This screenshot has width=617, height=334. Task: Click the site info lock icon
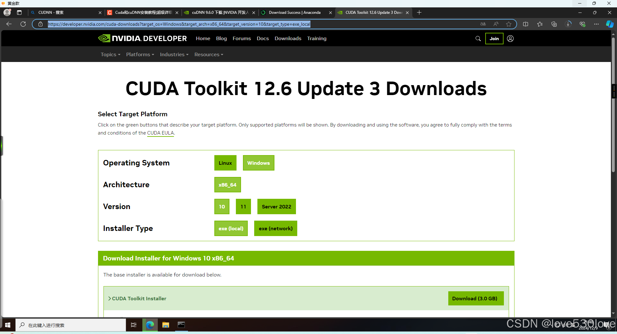point(40,24)
